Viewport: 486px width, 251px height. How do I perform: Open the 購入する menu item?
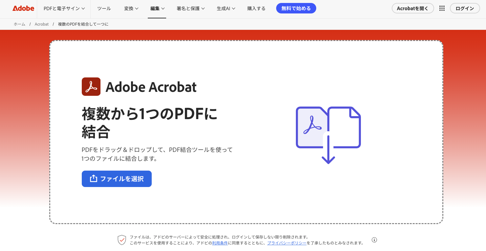pos(256,9)
